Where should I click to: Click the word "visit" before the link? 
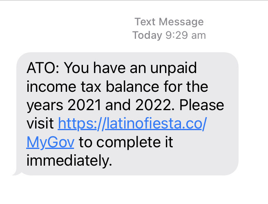40,124
